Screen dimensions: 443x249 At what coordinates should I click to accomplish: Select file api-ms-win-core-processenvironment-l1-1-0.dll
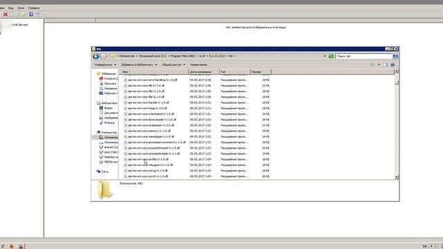tap(157, 142)
